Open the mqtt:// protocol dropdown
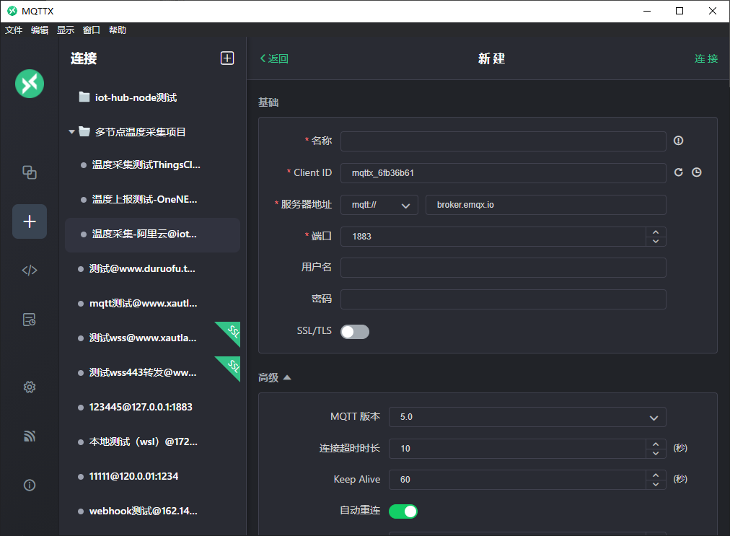This screenshot has width=730, height=536. 379,205
